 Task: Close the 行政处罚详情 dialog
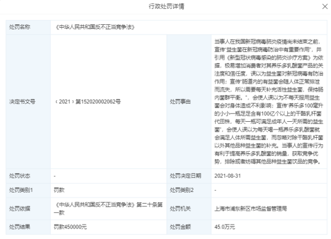(325, 7)
